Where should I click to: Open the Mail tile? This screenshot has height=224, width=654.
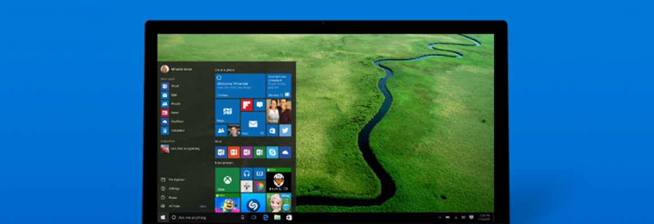pyautogui.click(x=253, y=124)
